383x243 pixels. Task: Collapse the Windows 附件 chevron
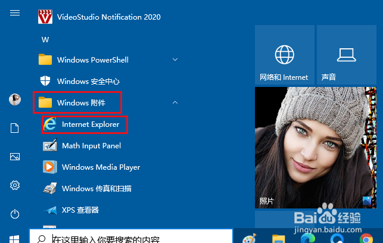click(x=175, y=102)
